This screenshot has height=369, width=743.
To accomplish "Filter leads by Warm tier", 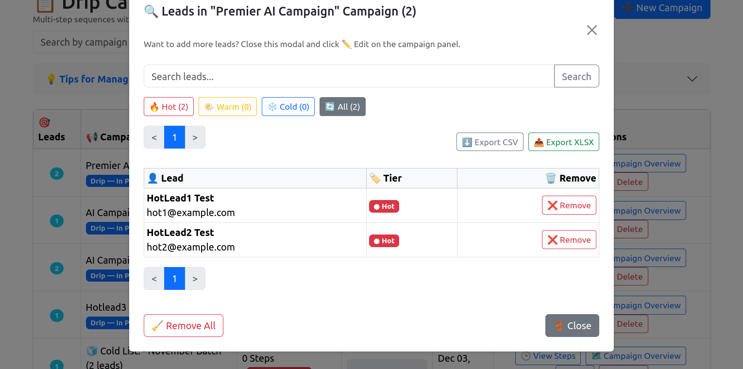I will point(227,107).
